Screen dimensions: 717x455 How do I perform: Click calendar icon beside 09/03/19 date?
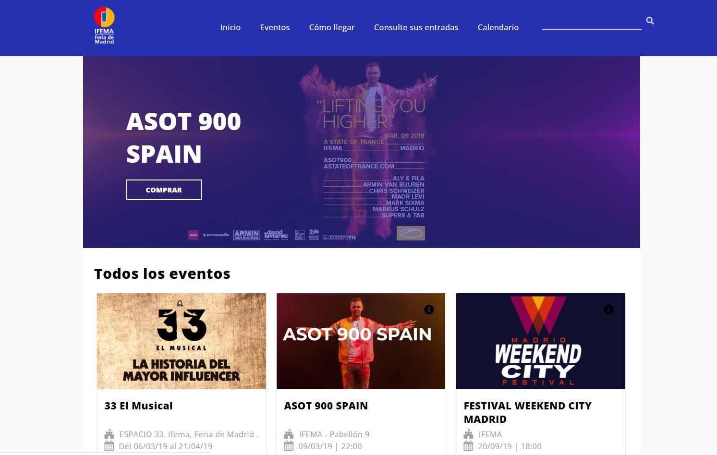pyautogui.click(x=289, y=446)
